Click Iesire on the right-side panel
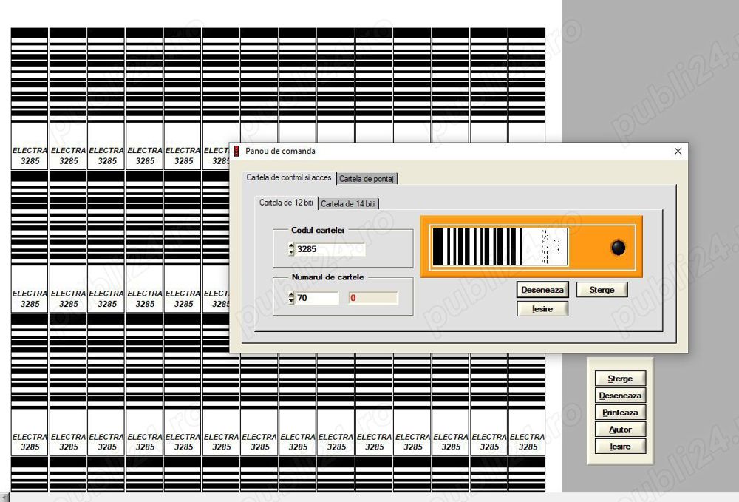Screen dimensions: 739x502 click(x=620, y=446)
